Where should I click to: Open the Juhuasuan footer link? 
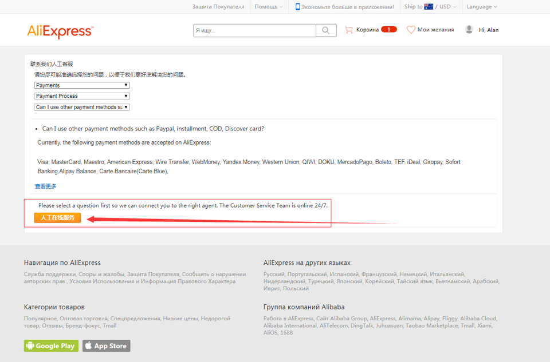[x=390, y=325]
